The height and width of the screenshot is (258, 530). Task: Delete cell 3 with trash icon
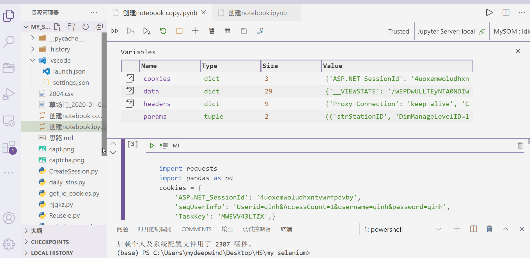click(520, 146)
